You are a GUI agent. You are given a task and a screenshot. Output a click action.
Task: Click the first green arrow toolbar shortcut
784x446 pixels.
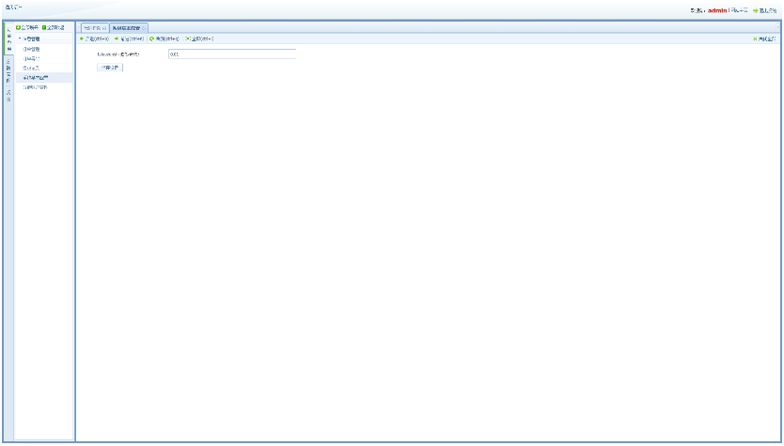pos(82,38)
